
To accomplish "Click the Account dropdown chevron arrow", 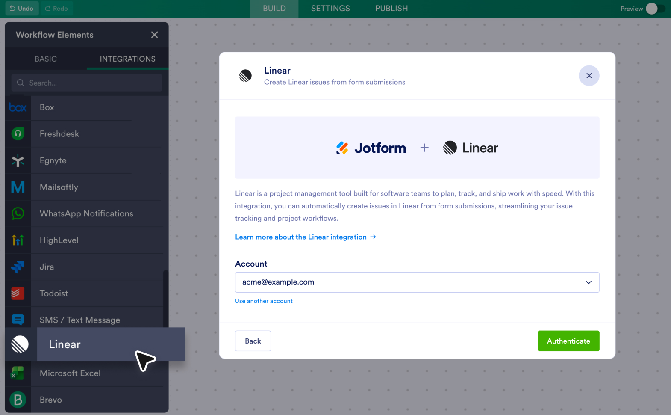I will 589,282.
